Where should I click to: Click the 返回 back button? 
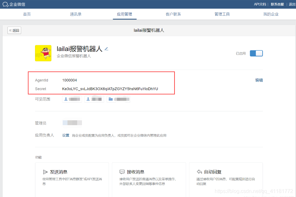pos(14,30)
